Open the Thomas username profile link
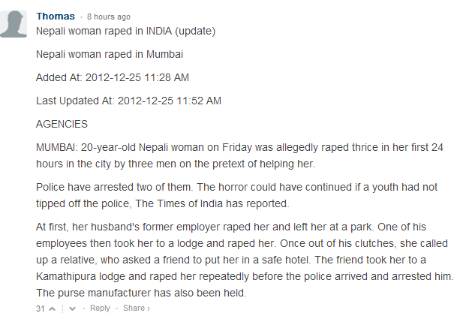The height and width of the screenshot is (316, 460). 57,16
